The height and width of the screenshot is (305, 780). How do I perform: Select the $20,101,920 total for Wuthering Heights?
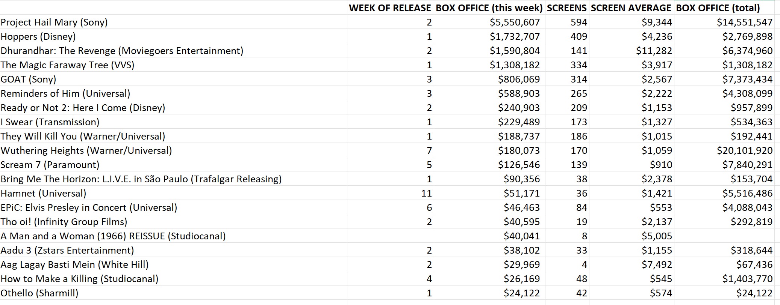[744, 150]
